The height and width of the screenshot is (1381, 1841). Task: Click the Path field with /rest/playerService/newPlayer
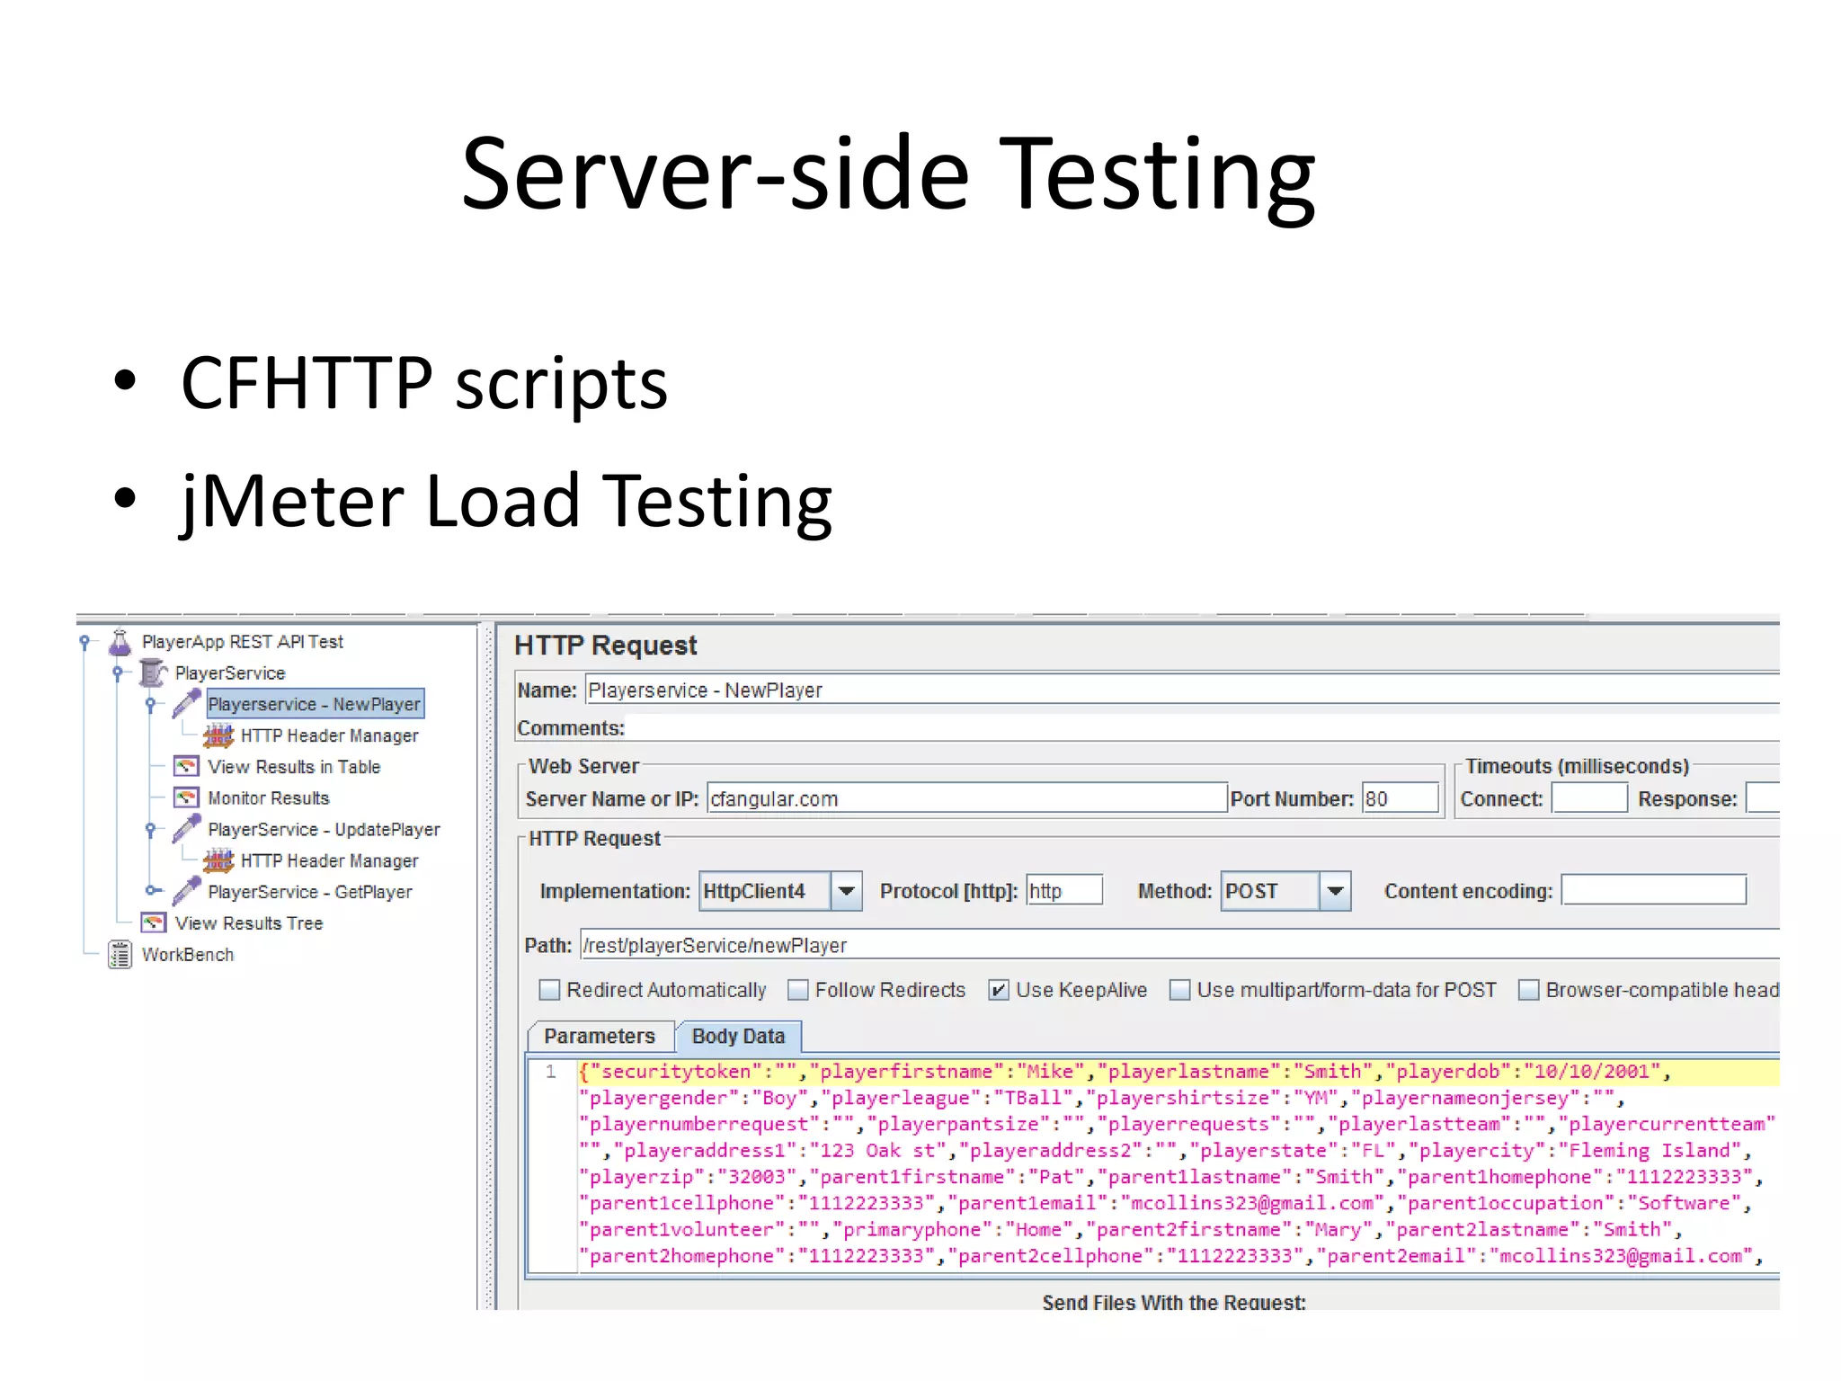tap(1179, 945)
